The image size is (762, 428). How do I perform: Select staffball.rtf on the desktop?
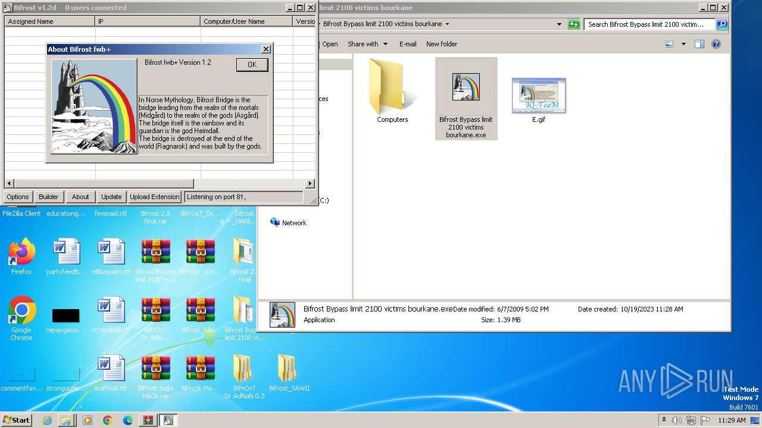pos(111,373)
